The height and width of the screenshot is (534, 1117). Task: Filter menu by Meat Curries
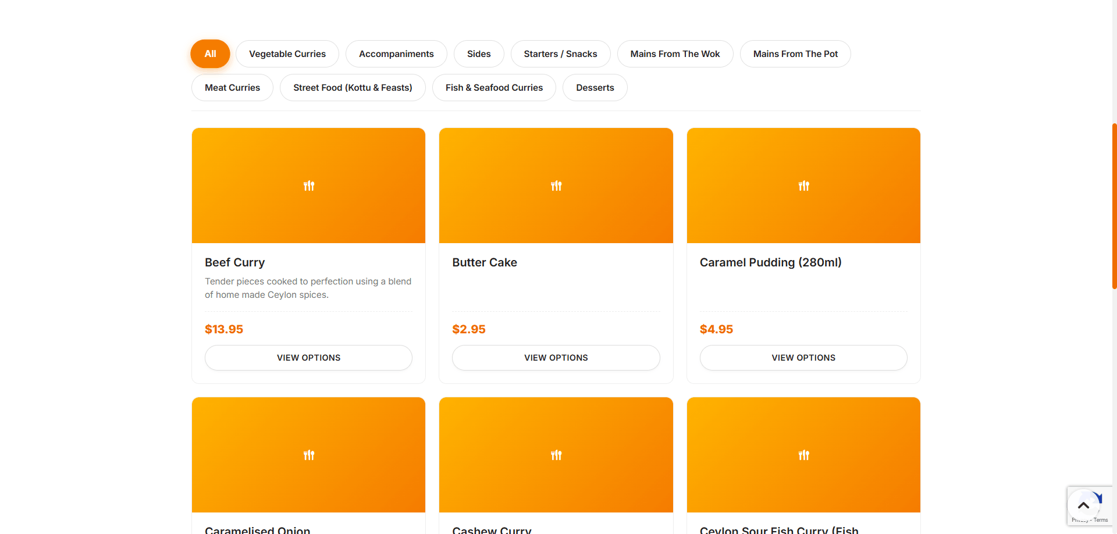pyautogui.click(x=232, y=87)
